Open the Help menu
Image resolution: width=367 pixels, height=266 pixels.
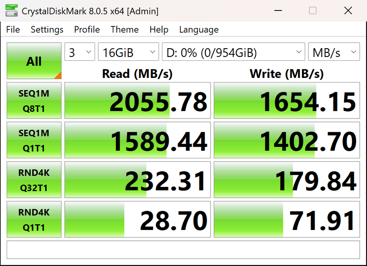[159, 29]
